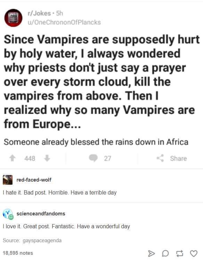This screenshot has width=203, height=260.
Task: Click the 448 upvote count
Action: coord(30,158)
